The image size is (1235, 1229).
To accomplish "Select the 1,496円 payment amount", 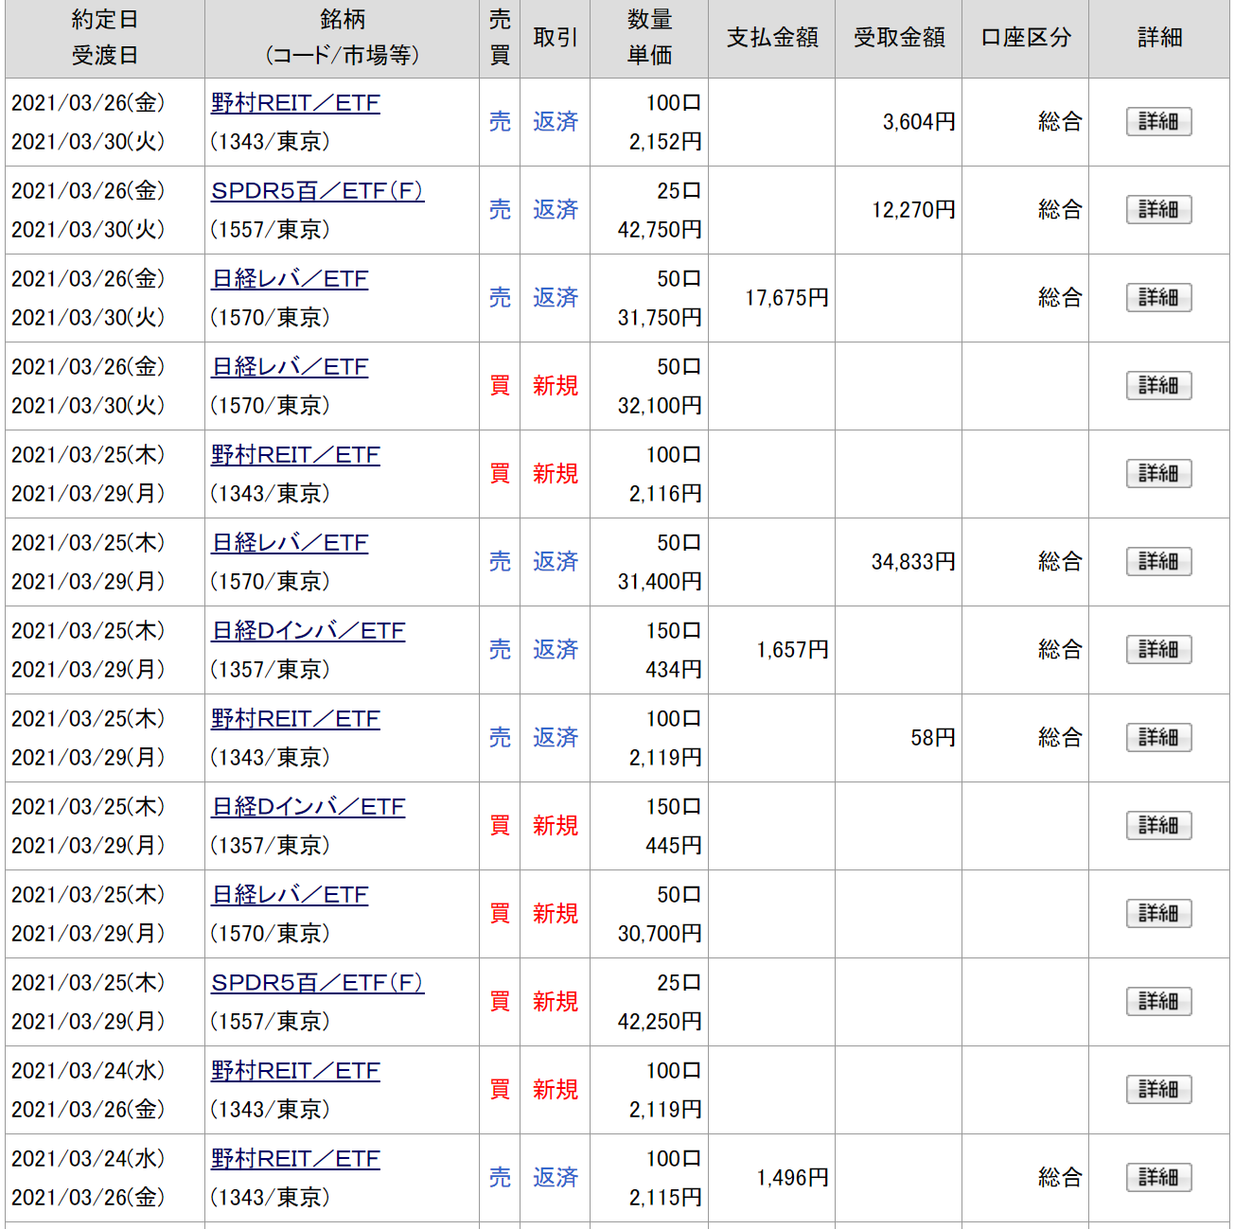I will pos(793,1178).
